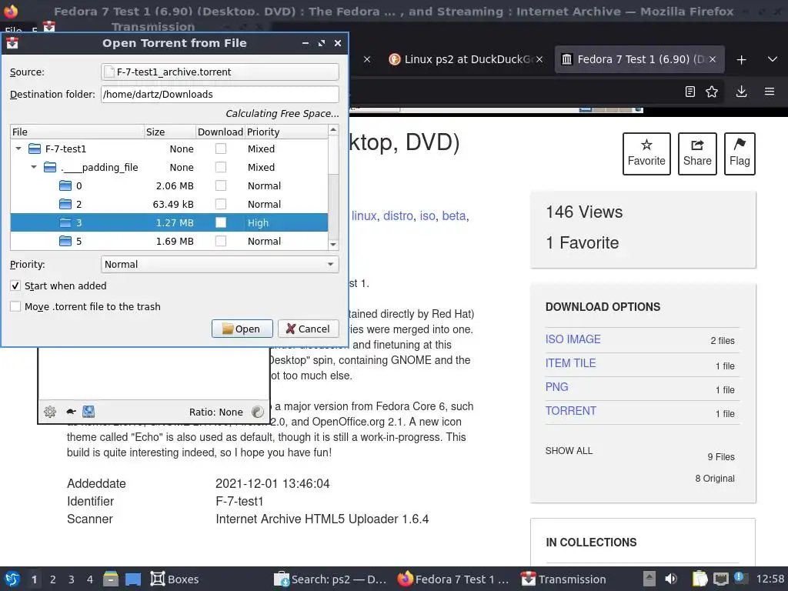Open Firefox reader view icon
Screen dimensions: 788x591
(x=690, y=92)
